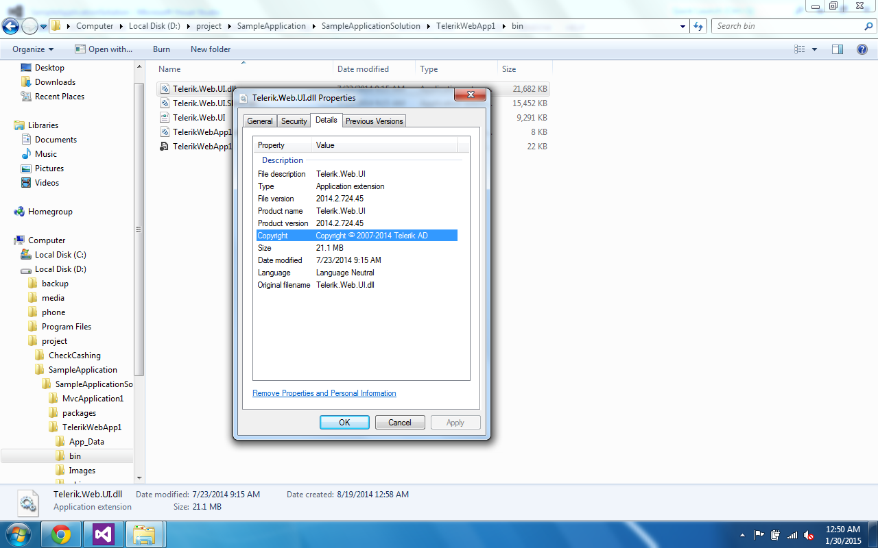
Task: Select Libraries in the navigation pane
Action: [x=43, y=125]
